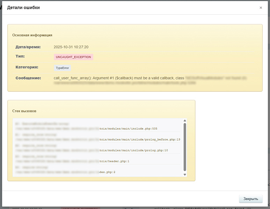Click the 'Основная информация' section heading
The width and height of the screenshot is (270, 209).
pyautogui.click(x=32, y=35)
